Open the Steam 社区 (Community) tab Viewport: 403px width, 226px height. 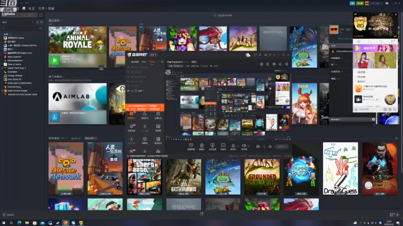pos(32,9)
